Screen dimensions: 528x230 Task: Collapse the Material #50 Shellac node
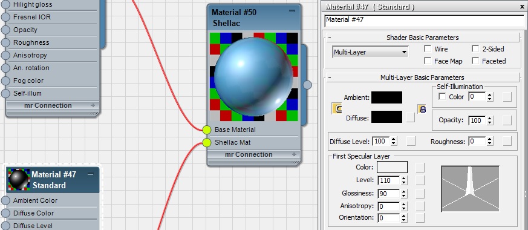292,11
